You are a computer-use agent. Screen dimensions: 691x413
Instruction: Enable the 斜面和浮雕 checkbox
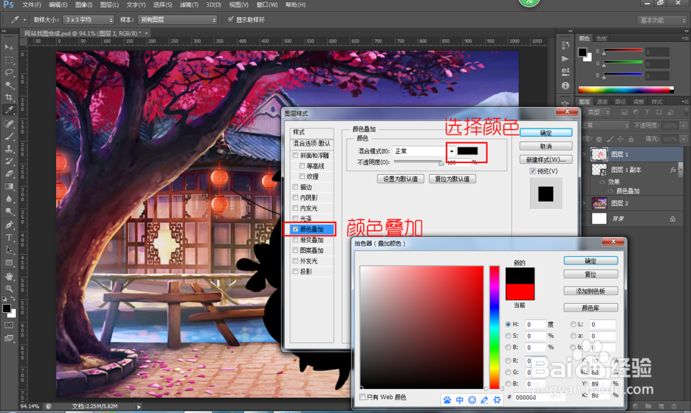coord(295,155)
